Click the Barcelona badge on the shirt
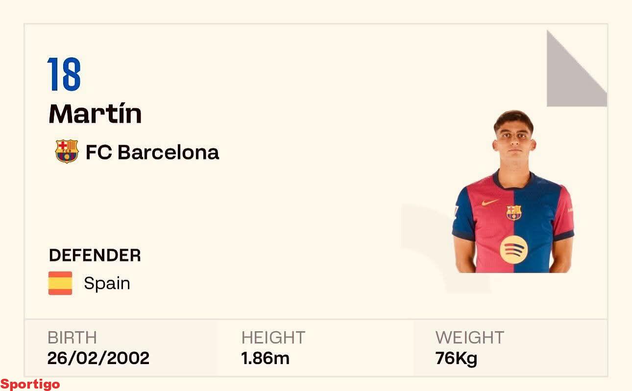 (x=514, y=212)
